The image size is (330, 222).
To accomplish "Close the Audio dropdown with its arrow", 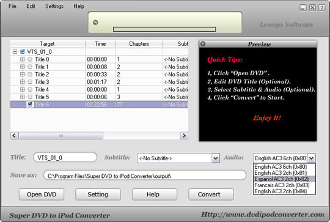I will 311,158.
